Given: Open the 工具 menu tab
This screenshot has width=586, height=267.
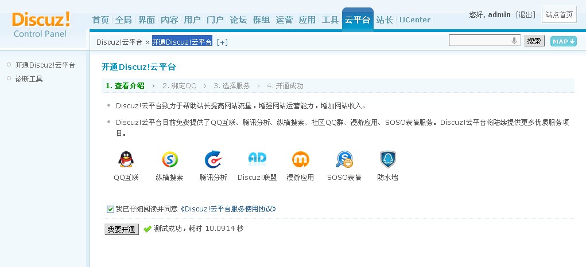Looking at the screenshot, I should [x=330, y=19].
